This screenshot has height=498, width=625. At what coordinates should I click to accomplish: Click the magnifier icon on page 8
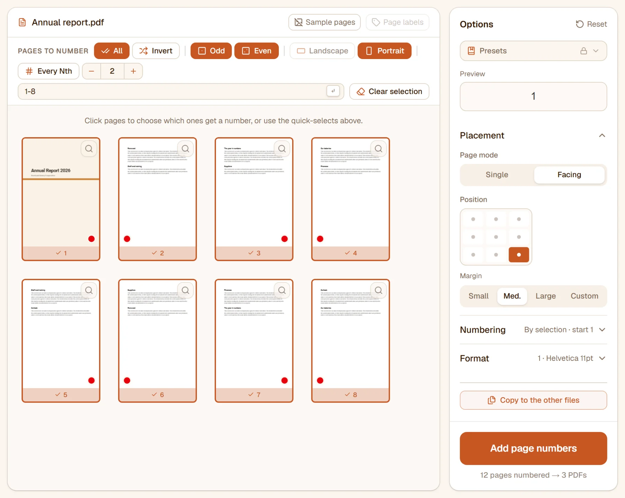pos(378,290)
